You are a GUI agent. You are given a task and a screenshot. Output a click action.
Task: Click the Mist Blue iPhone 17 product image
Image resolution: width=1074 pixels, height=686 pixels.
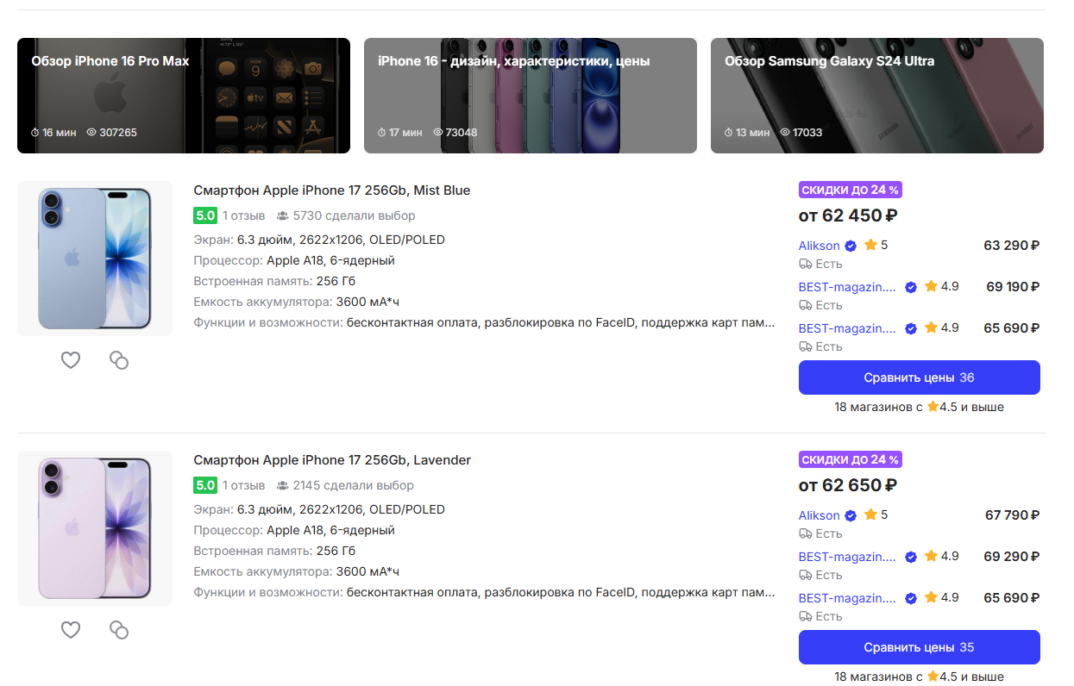(x=95, y=259)
